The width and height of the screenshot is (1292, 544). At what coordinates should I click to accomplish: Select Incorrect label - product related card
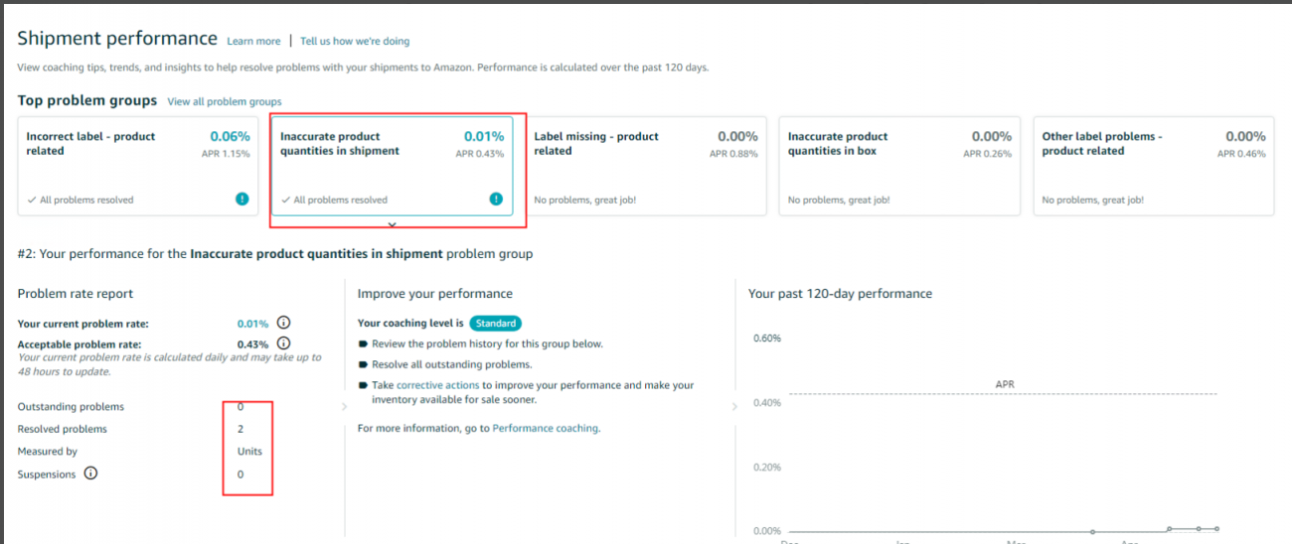pos(138,166)
